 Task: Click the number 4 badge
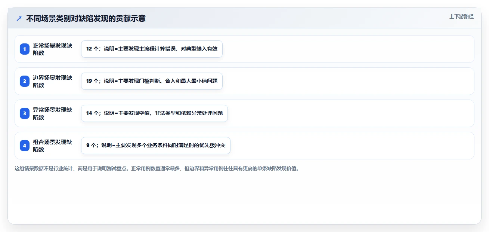click(25, 146)
